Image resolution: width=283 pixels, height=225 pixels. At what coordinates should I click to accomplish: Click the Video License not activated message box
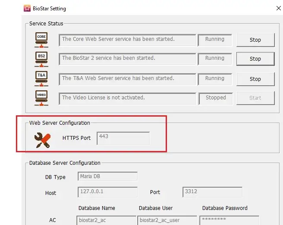127,99
